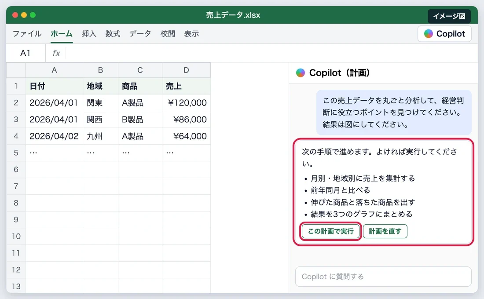Open the ファイル menu
The height and width of the screenshot is (299, 484).
pos(27,33)
